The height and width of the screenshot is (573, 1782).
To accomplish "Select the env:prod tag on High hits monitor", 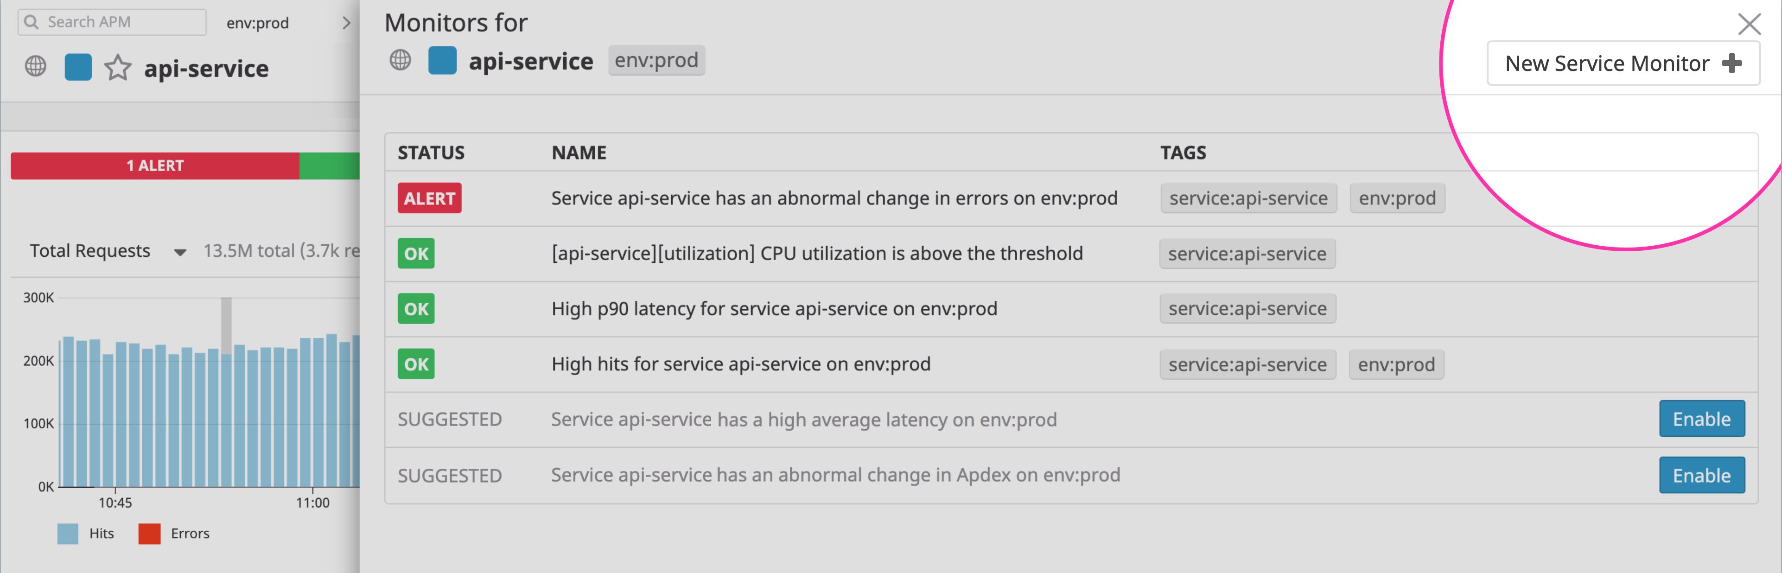I will [x=1397, y=364].
